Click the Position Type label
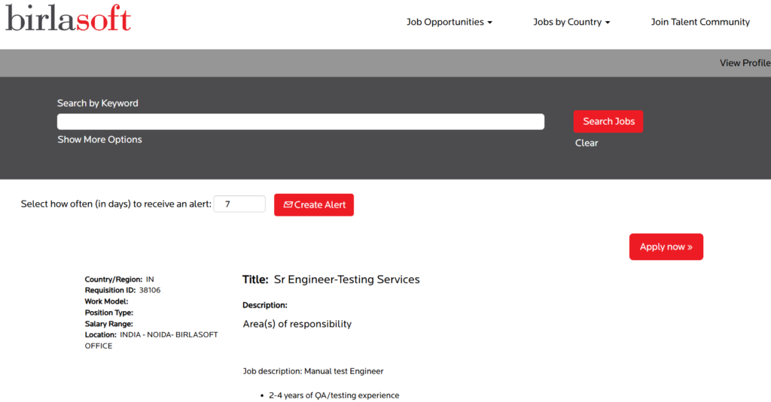This screenshot has height=402, width=771. coord(108,313)
